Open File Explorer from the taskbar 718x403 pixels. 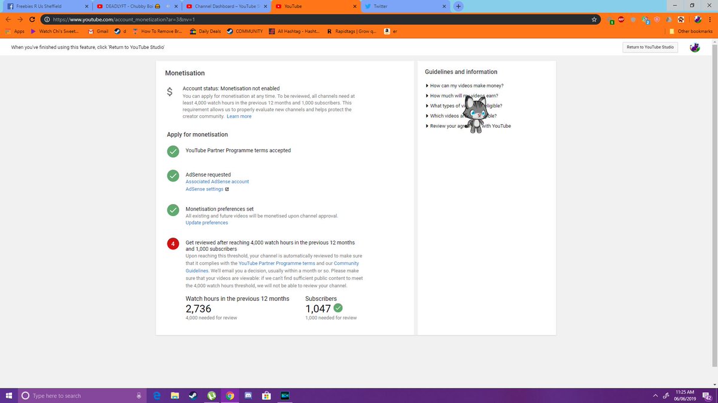tap(176, 395)
